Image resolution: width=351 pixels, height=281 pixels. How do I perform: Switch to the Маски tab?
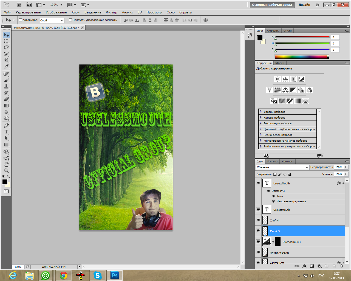[x=280, y=63]
